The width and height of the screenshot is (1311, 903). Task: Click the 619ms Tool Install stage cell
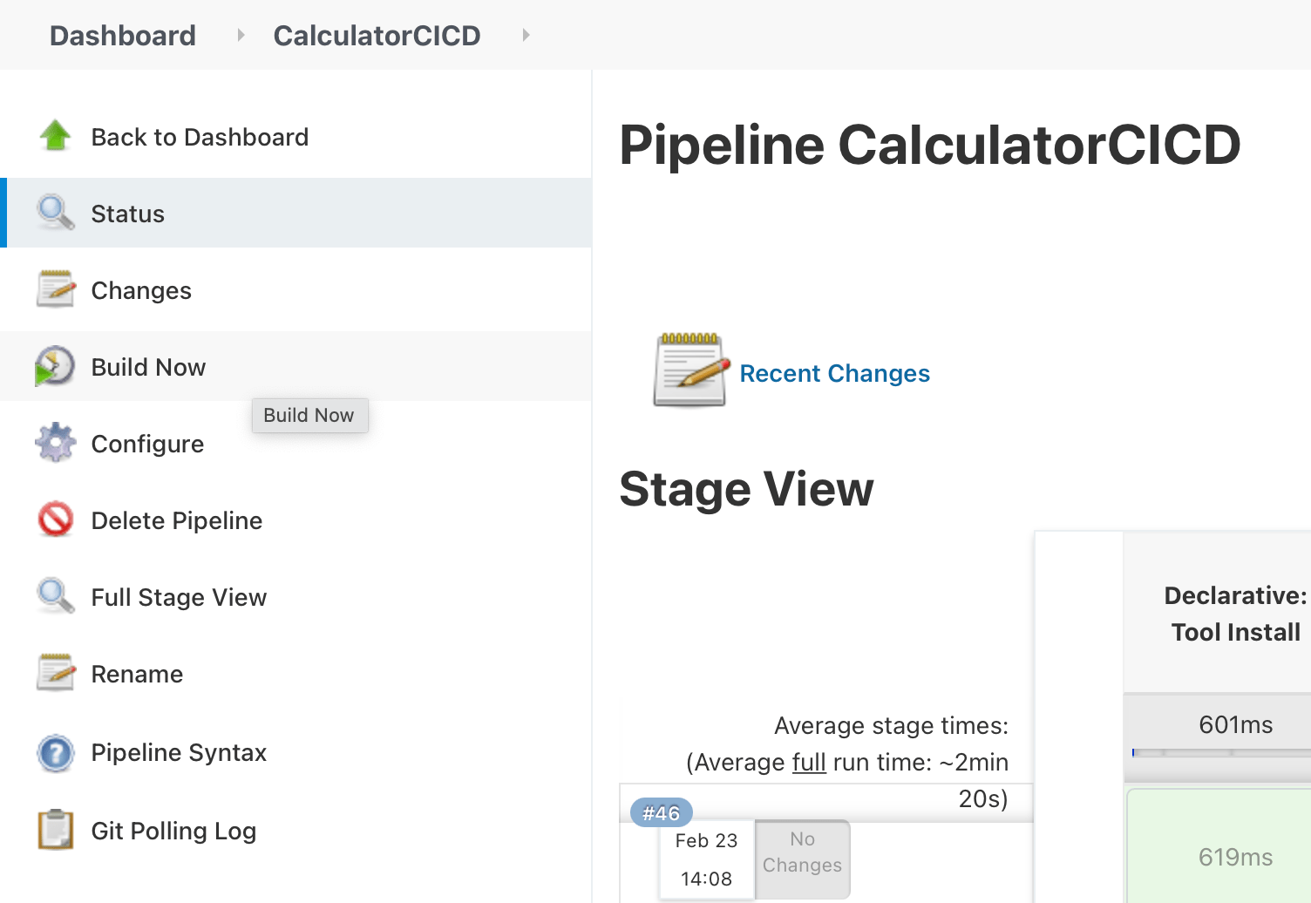1234,857
